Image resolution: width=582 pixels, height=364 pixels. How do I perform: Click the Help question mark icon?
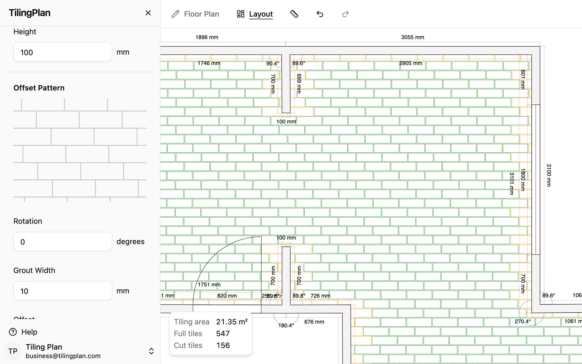[13, 332]
